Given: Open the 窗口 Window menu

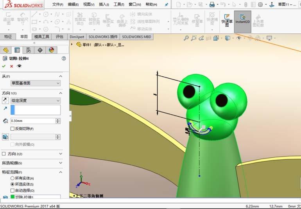Looking at the screenshot, I should click(x=135, y=4).
